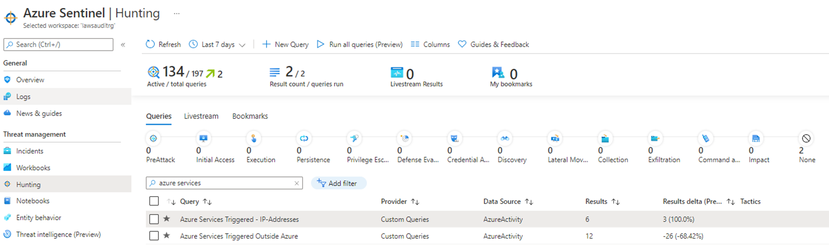Sort by the Query column
The width and height of the screenshot is (829, 249).
click(196, 201)
